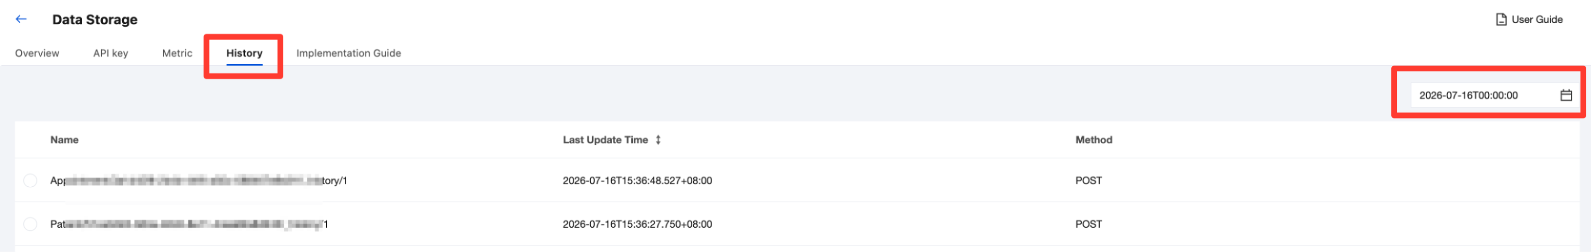Select radio button for the App…tory/1 row
This screenshot has width=1591, height=252.
point(30,180)
